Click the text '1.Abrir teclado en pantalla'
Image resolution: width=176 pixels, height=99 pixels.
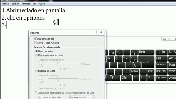click(x=34, y=10)
